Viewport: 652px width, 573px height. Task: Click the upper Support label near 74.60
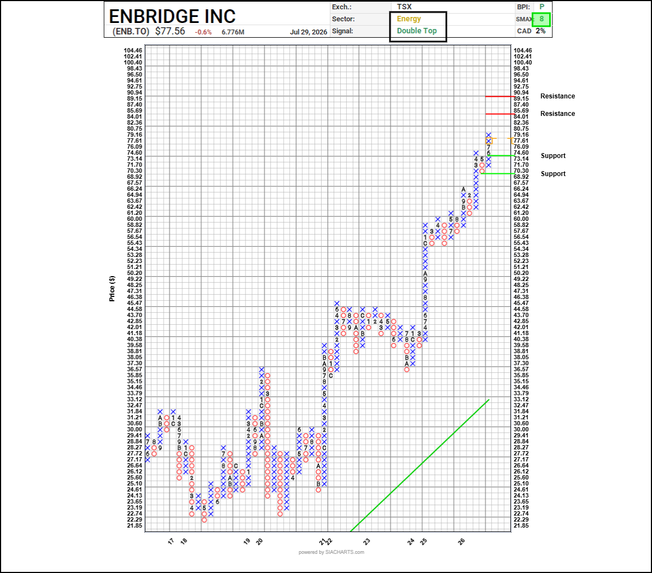pyautogui.click(x=553, y=156)
